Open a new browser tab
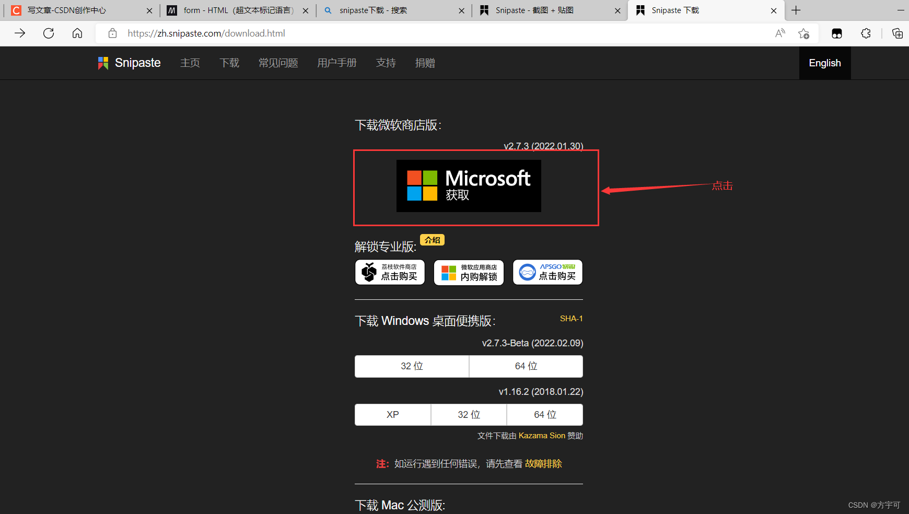The height and width of the screenshot is (514, 909). 796,10
